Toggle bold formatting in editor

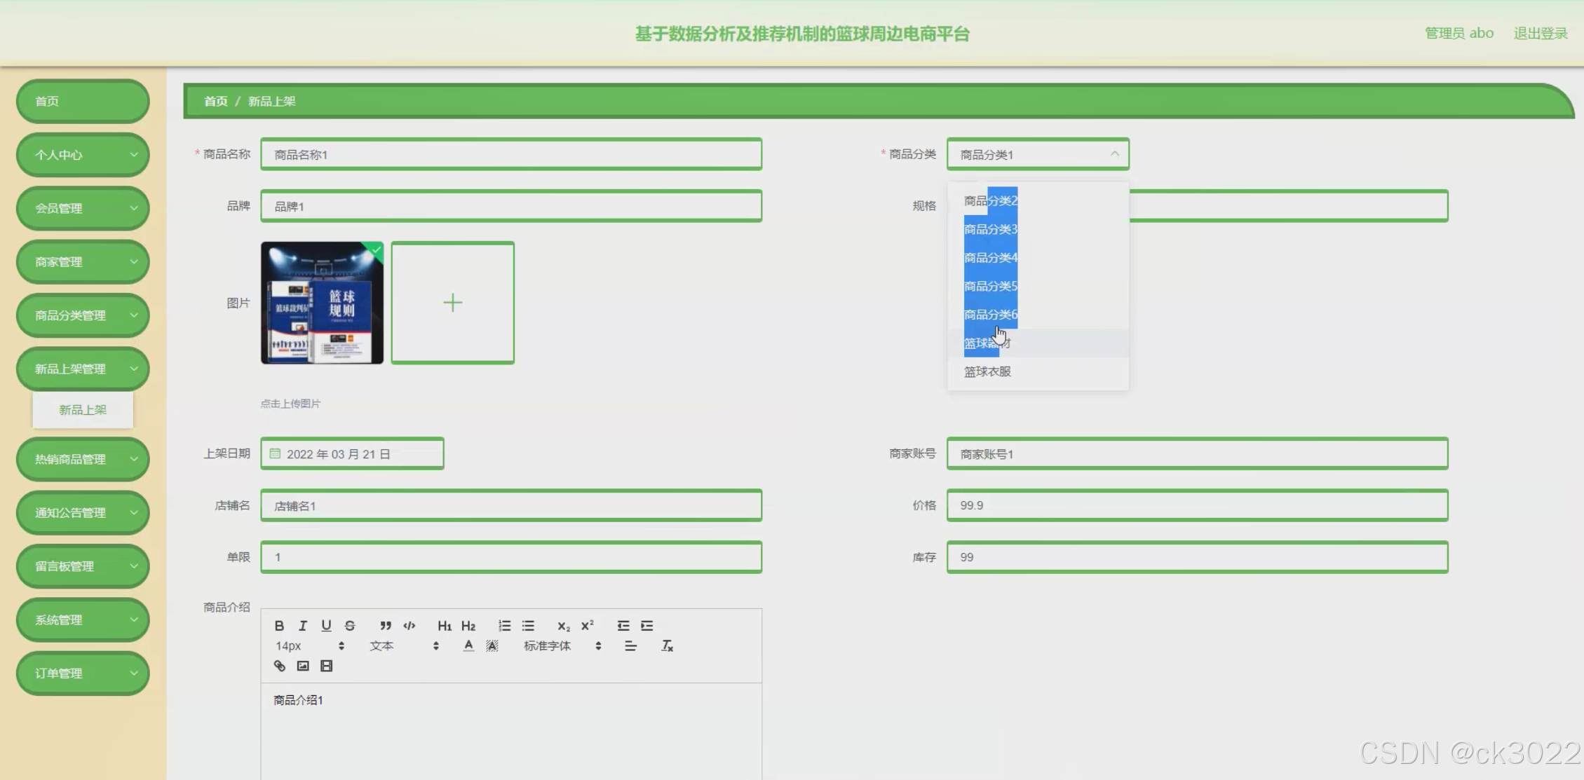point(279,626)
